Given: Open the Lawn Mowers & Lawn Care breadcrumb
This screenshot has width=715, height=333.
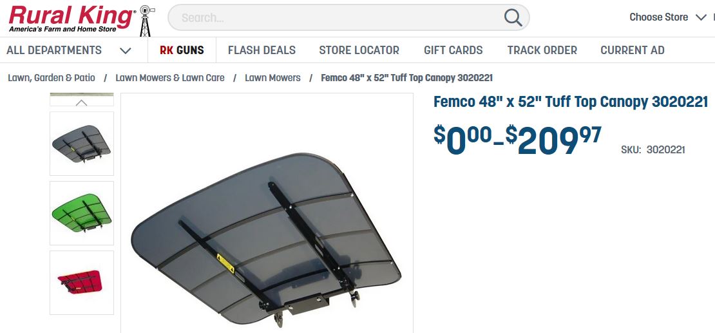Looking at the screenshot, I should coord(170,78).
